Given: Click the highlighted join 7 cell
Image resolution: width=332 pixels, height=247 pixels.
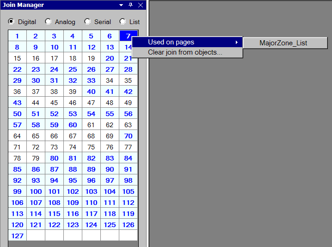Looking at the screenshot, I should (127, 36).
